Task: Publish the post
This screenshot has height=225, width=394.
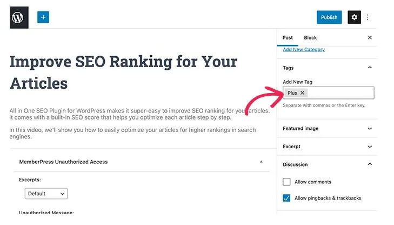Action: tap(329, 17)
